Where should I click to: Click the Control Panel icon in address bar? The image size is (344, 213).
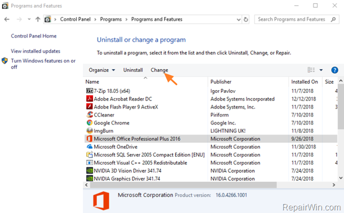click(x=48, y=20)
